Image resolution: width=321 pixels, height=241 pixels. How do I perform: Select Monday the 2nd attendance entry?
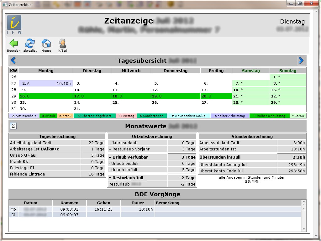(x=45, y=84)
